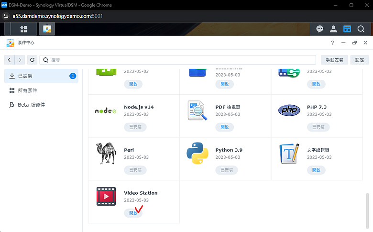Click 已安裝 button under Node.js v14
The width and height of the screenshot is (373, 232).
[x=135, y=127]
